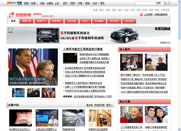Select the red-bordered Obama carousel thumbnail
This screenshot has height=131, width=181.
(49, 93)
